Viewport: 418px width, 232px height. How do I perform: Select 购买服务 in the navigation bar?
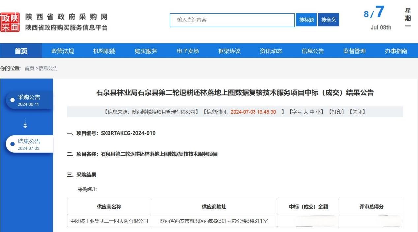pyautogui.click(x=146, y=51)
